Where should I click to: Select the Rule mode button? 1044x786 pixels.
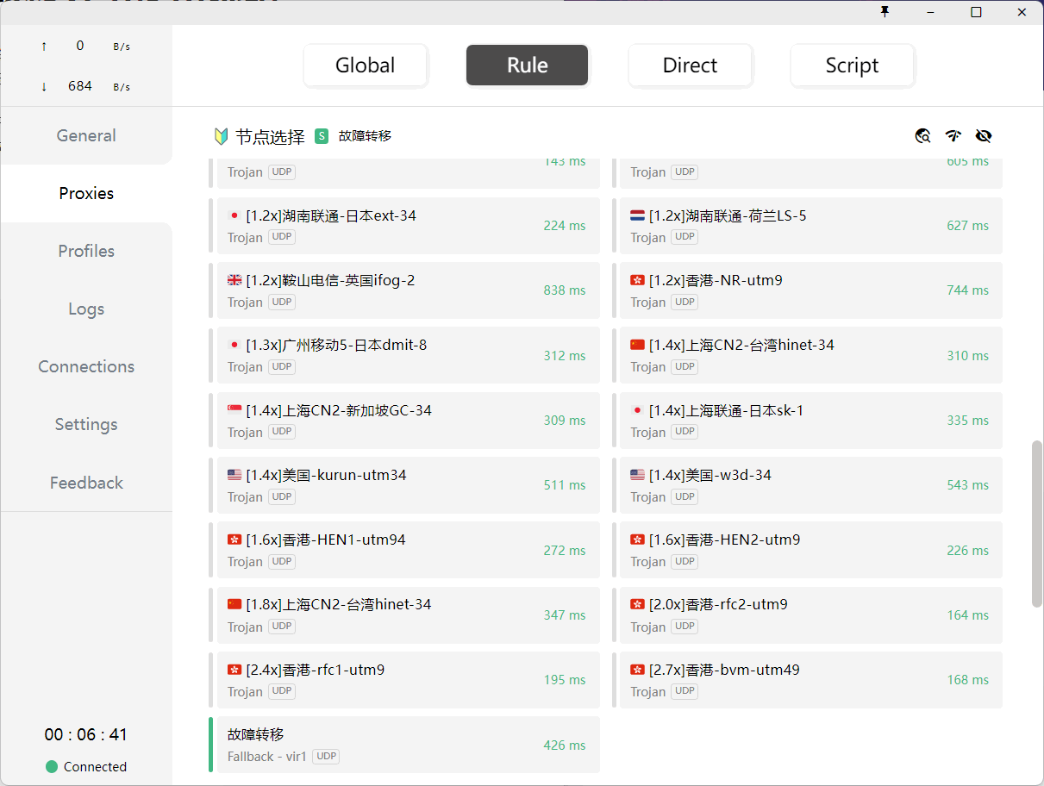coord(528,65)
